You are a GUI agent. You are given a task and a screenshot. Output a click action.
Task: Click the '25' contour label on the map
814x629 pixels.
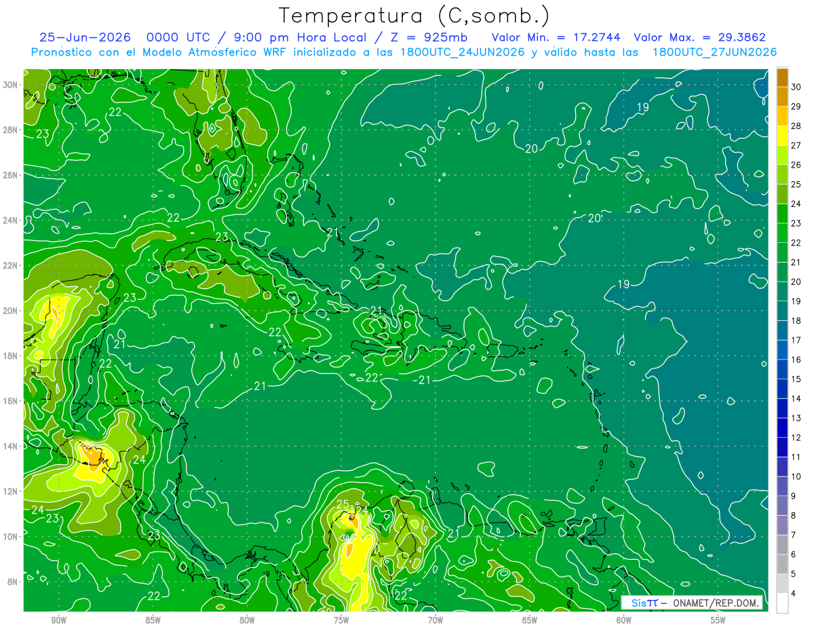coord(343,505)
